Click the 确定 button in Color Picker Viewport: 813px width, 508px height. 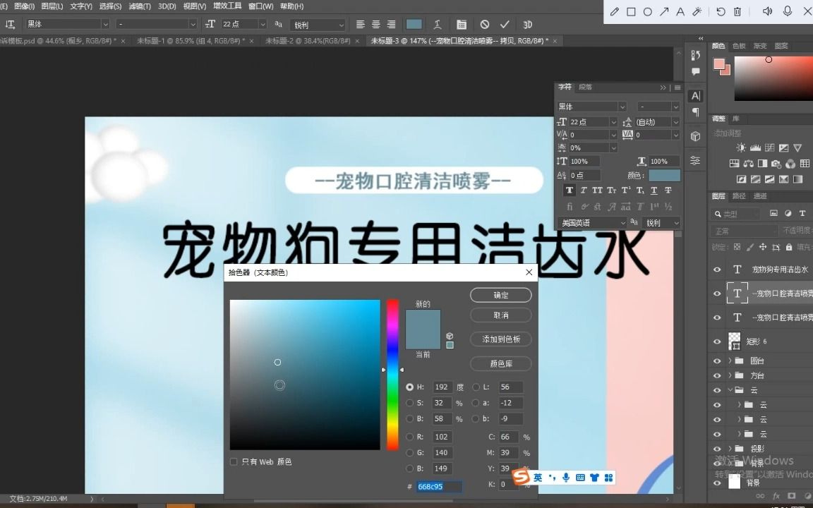point(500,295)
